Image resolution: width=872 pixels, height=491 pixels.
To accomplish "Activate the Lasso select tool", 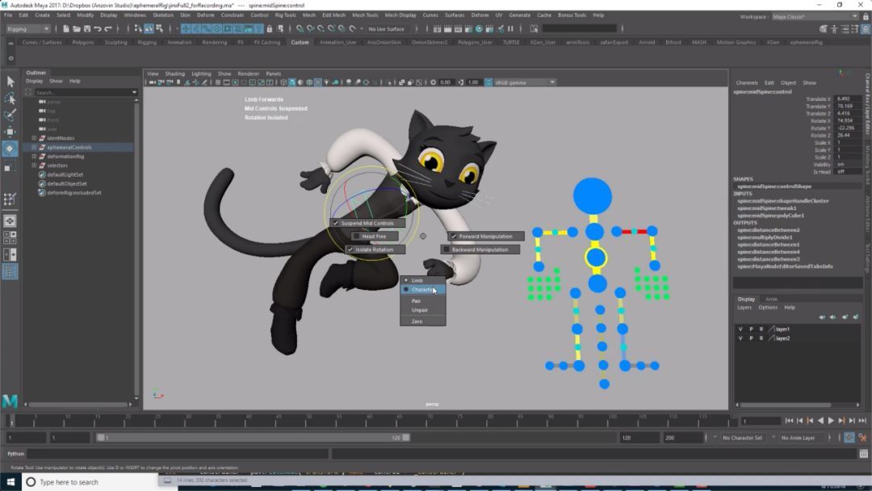I will (10, 99).
